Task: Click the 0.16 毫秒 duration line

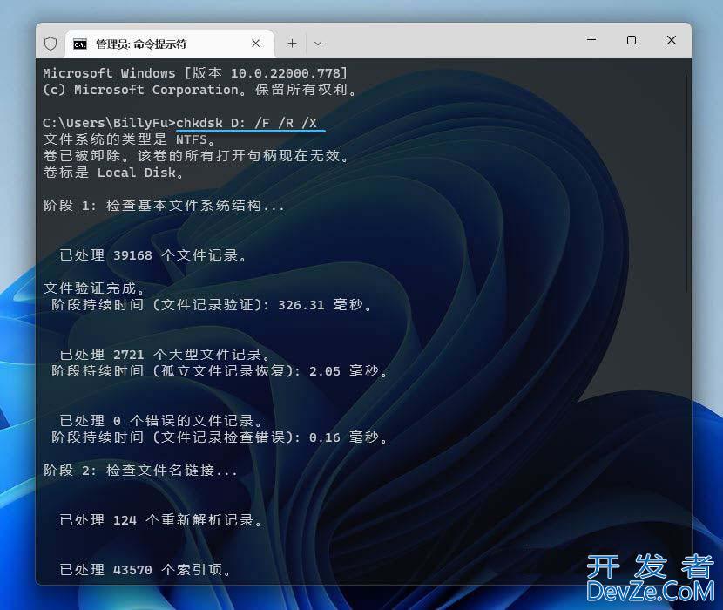Action: (x=220, y=437)
